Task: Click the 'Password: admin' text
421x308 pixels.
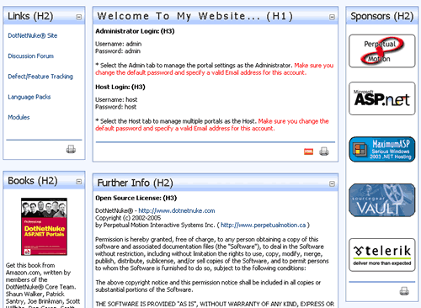Action: (x=118, y=51)
